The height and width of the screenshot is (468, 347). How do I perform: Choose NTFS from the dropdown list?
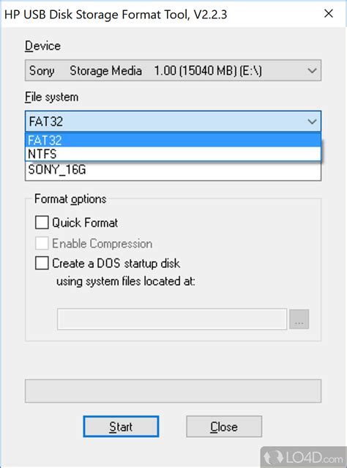tap(173, 154)
